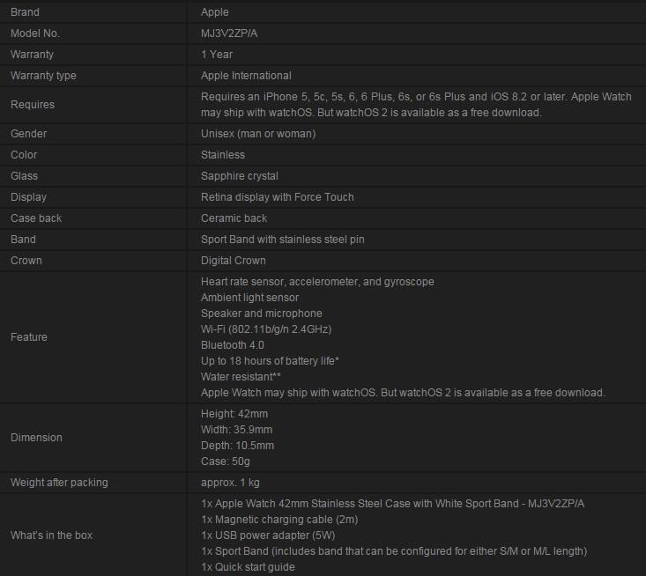Select the Case: 50g dimension line

coord(226,462)
